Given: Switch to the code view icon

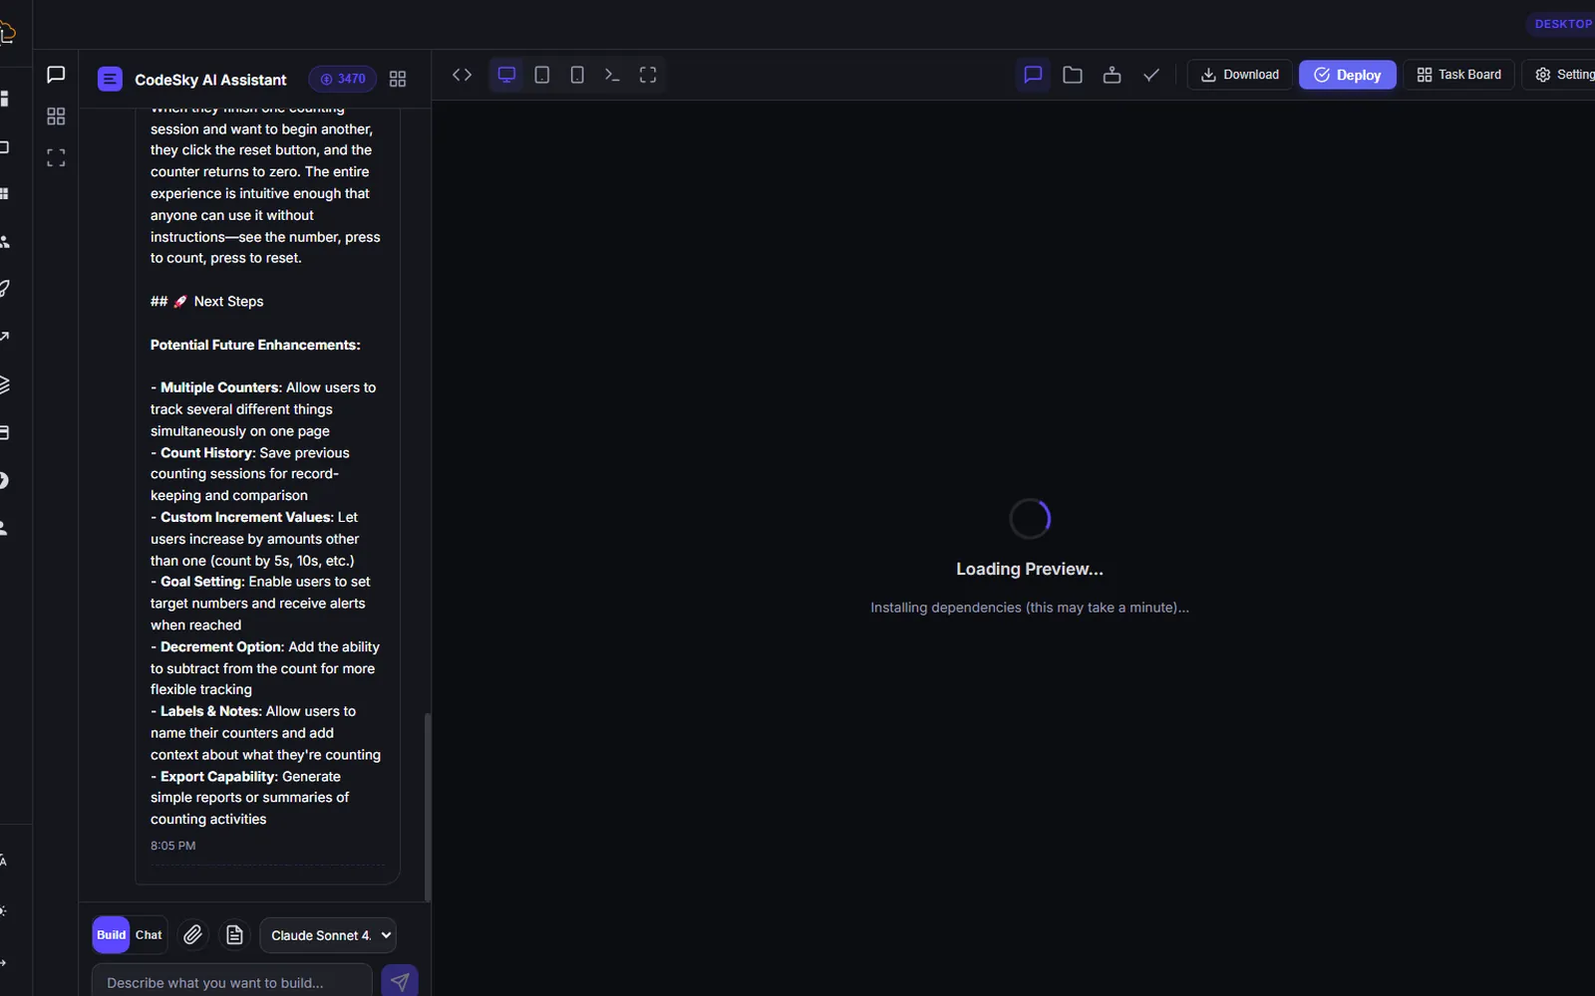Looking at the screenshot, I should (462, 75).
